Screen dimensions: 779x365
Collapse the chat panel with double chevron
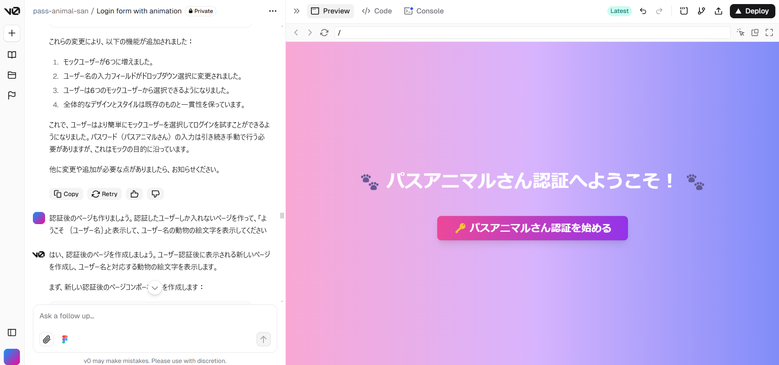click(297, 11)
